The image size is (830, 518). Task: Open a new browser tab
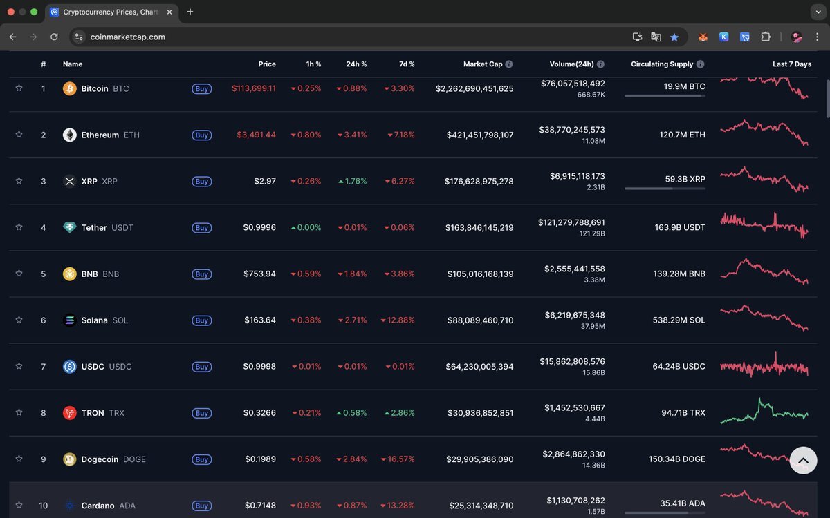tap(190, 12)
